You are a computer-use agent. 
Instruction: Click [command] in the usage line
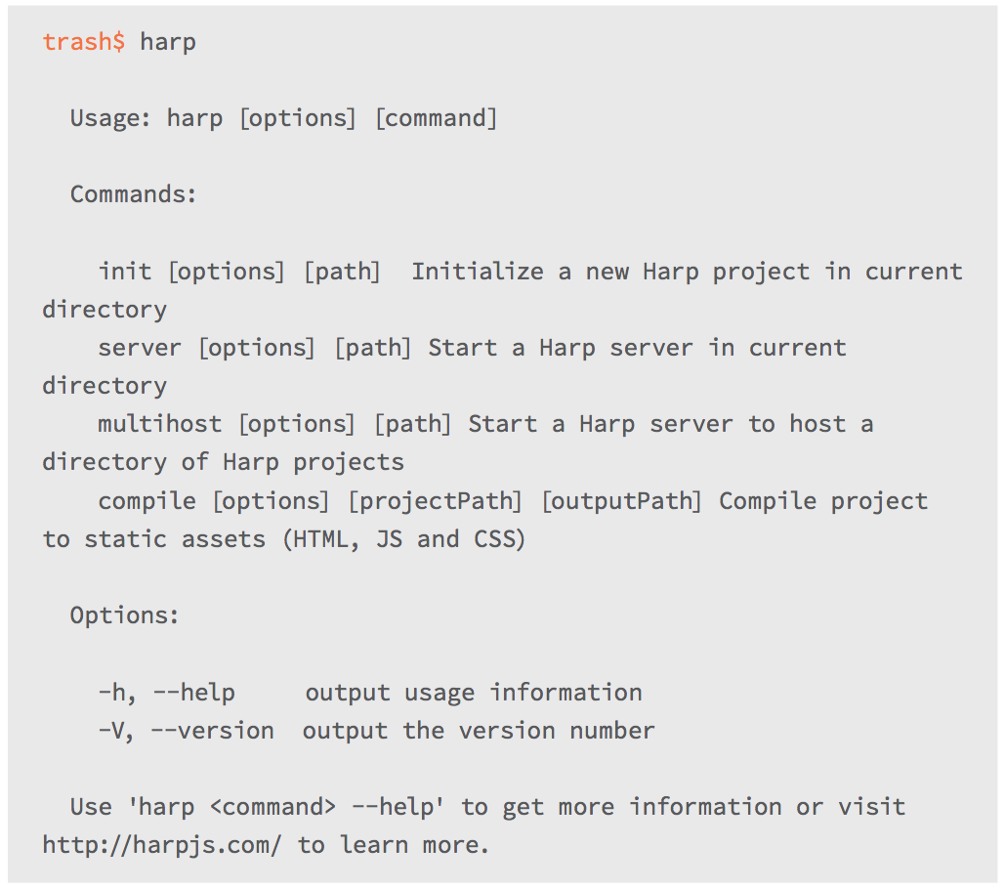point(436,118)
